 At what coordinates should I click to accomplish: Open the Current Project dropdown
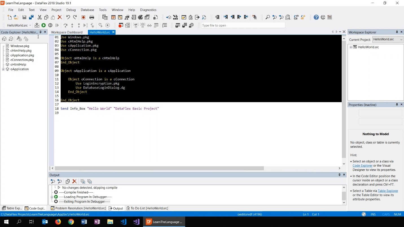pos(388,39)
